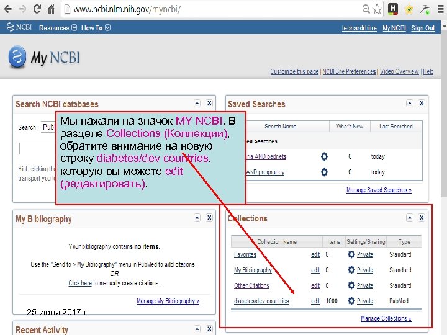Close the Recent Activity panel
This screenshot has width=447, height=335.
pyautogui.click(x=209, y=329)
